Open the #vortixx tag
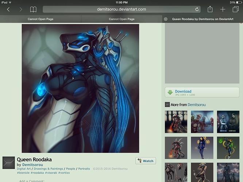The width and height of the screenshot is (243, 182). [x=64, y=173]
